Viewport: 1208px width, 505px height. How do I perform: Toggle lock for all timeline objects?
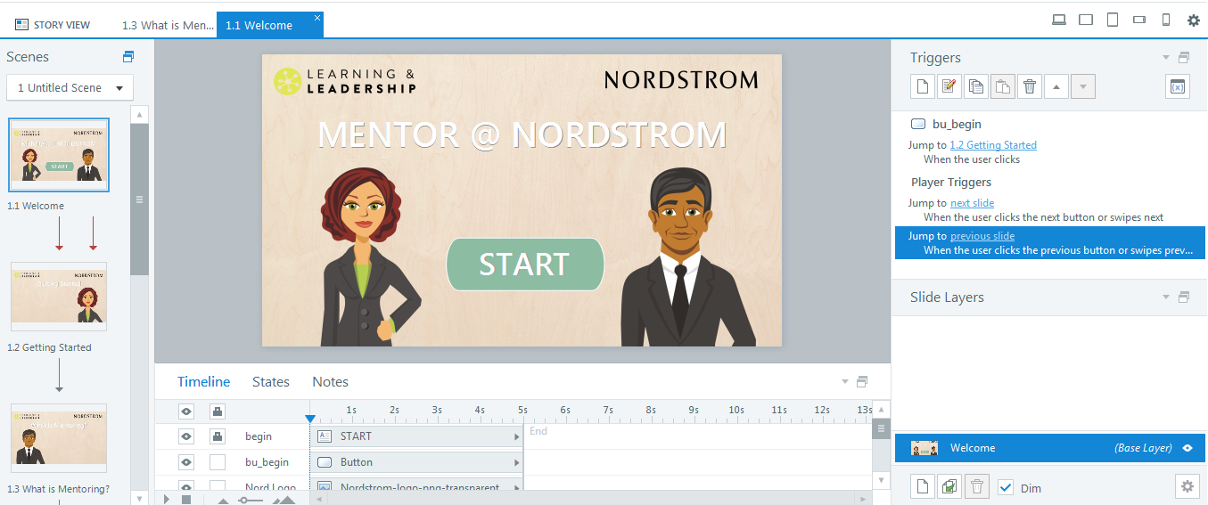tap(218, 411)
